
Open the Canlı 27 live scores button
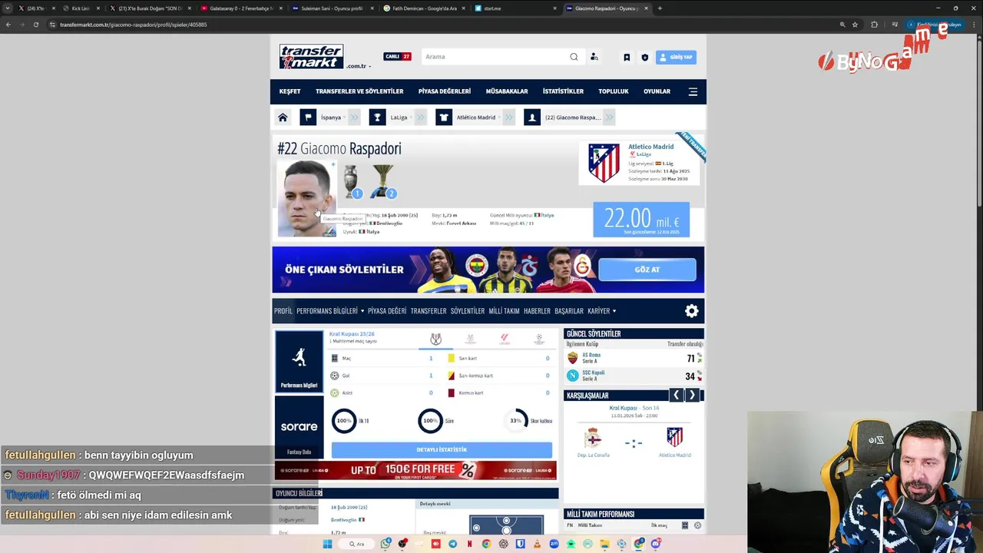398,57
